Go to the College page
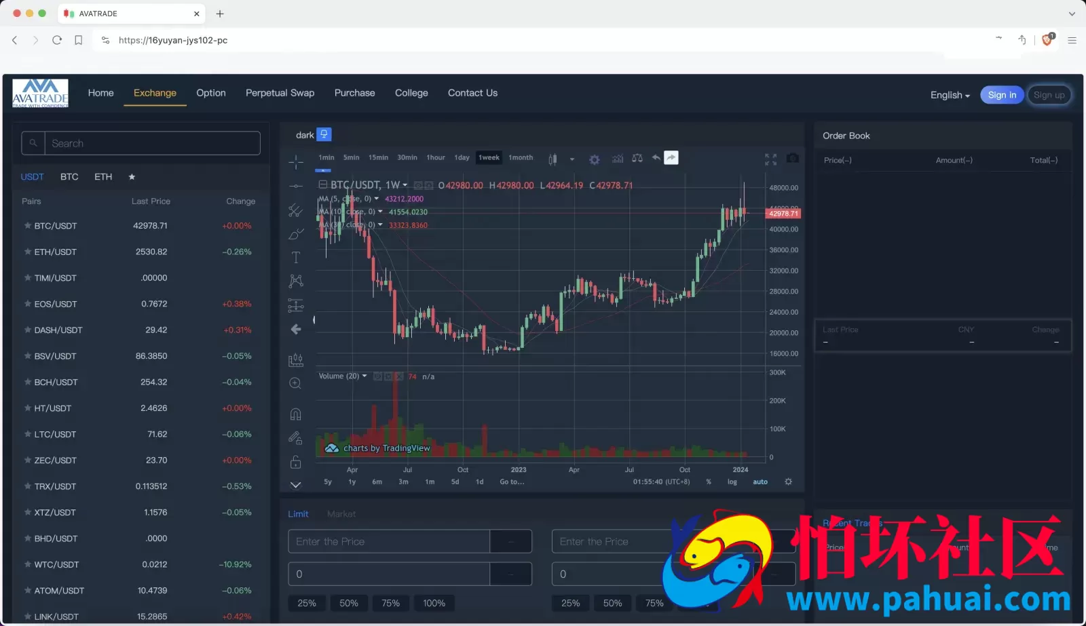 coord(411,93)
